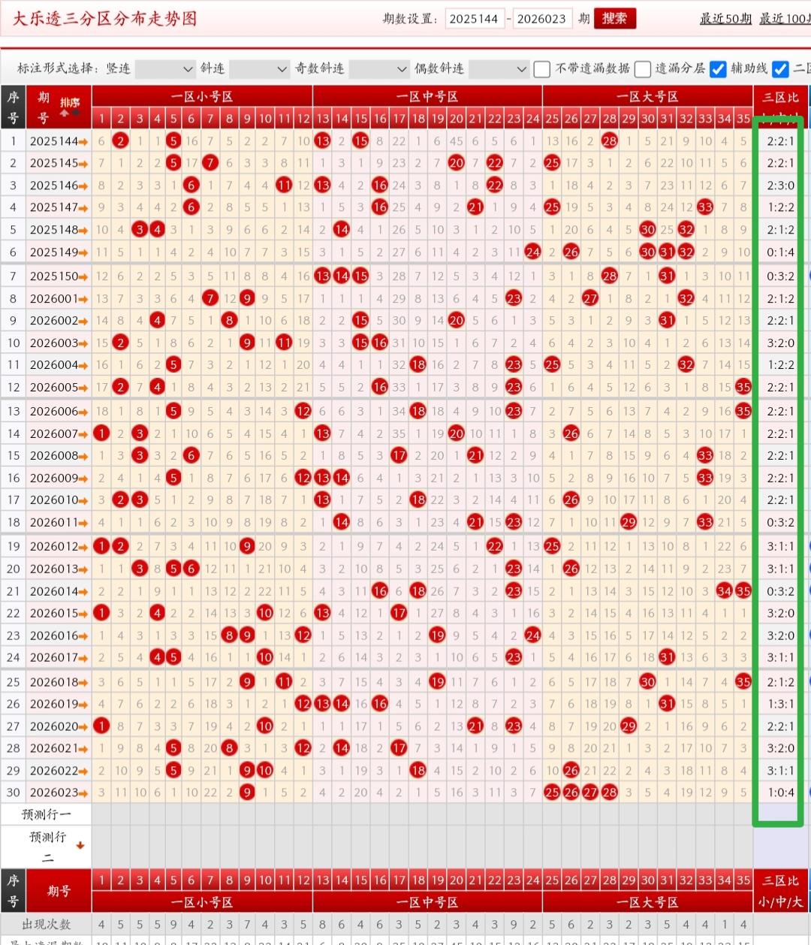Click the 小/中/大 label in bottom header

[781, 902]
